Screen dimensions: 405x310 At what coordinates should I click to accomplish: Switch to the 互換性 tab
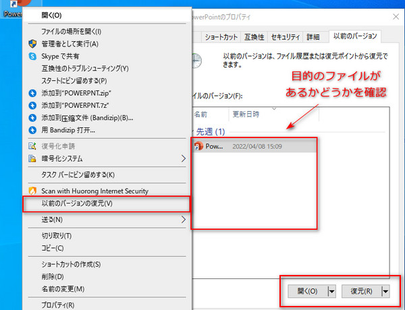point(254,37)
